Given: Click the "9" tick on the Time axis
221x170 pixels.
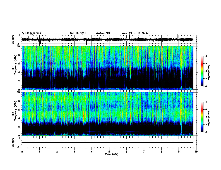Looking at the screenshot, I should (x=179, y=152).
